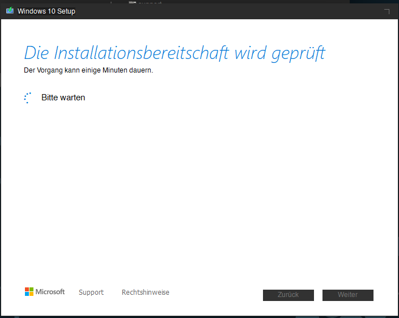
Task: Click the Weiter button
Action: [348, 295]
